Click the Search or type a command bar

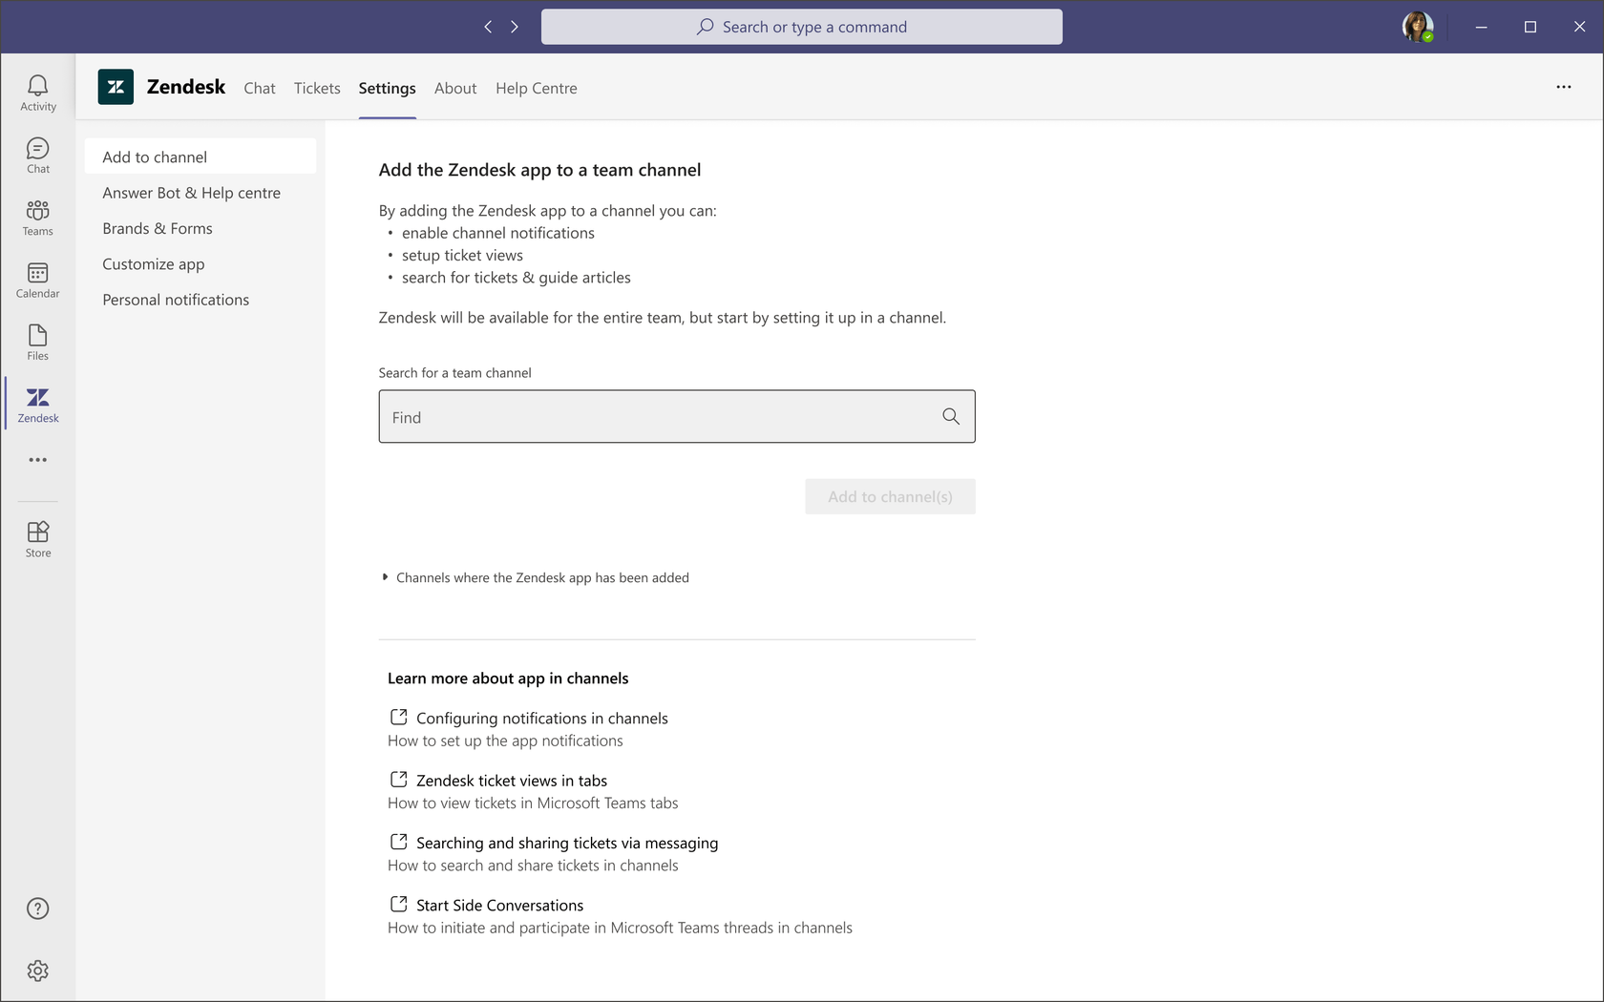(801, 26)
